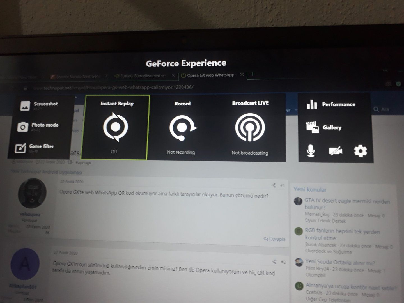Image resolution: width=404 pixels, height=303 pixels.
Task: Close the Opera GX web WhatsApp tab
Action: tap(242, 75)
